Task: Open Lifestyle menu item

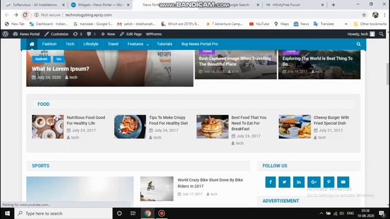Action: (91, 44)
